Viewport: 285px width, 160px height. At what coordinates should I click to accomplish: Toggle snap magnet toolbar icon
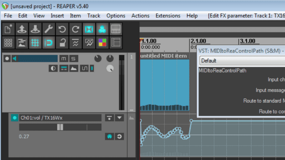[49, 43]
